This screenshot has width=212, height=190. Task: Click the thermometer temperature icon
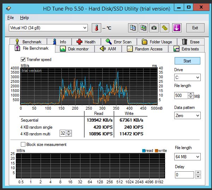point(96,28)
